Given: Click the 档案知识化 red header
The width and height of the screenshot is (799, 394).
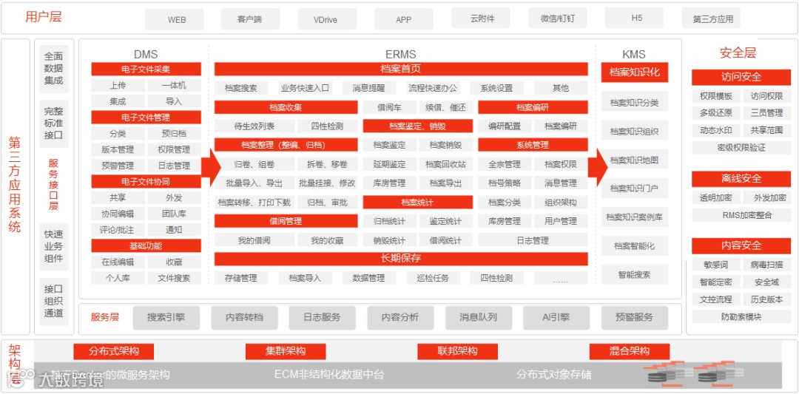Looking at the screenshot, I should pos(635,72).
